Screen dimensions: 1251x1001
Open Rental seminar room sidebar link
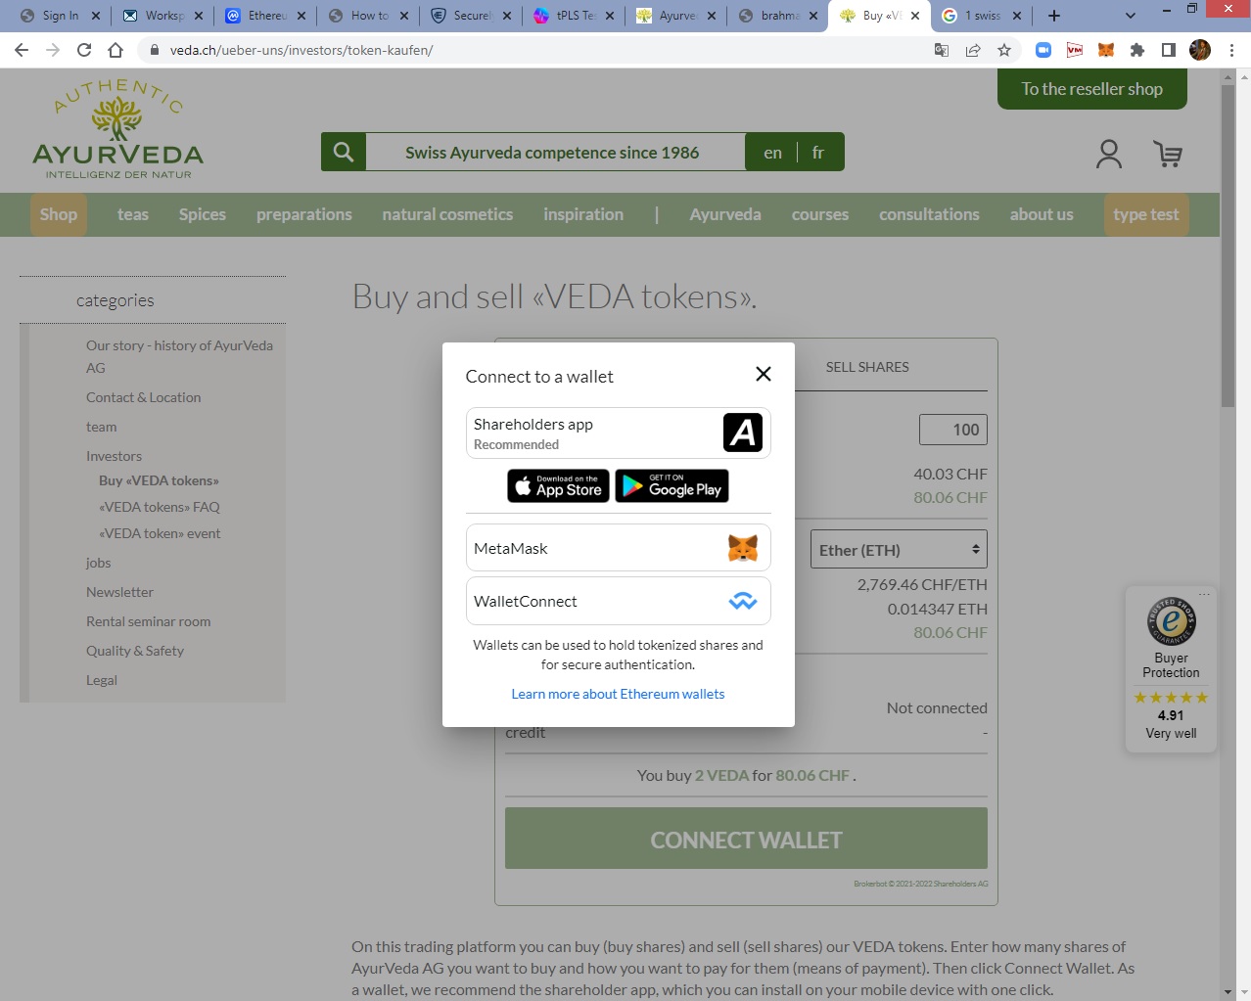pos(148,621)
